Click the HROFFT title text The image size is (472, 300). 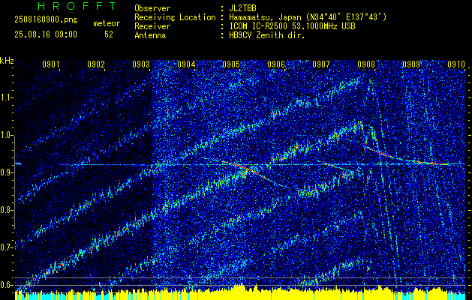click(x=77, y=6)
